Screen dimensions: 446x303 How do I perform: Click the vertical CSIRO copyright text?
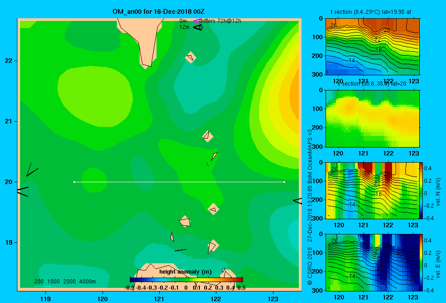click(310, 207)
